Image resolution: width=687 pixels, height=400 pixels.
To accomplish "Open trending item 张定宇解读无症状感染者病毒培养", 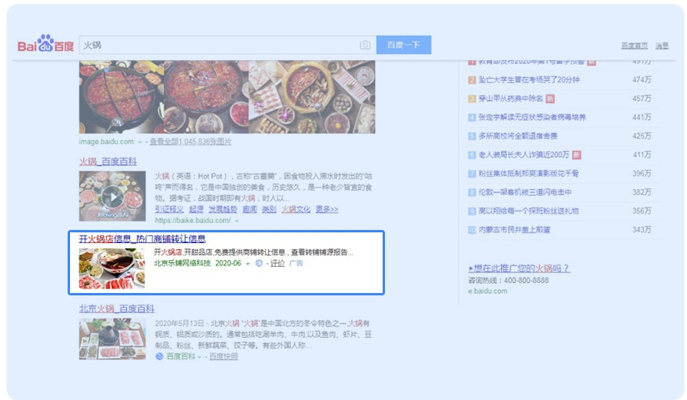I will 532,117.
